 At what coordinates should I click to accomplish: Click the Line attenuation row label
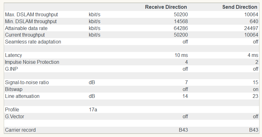22,96
